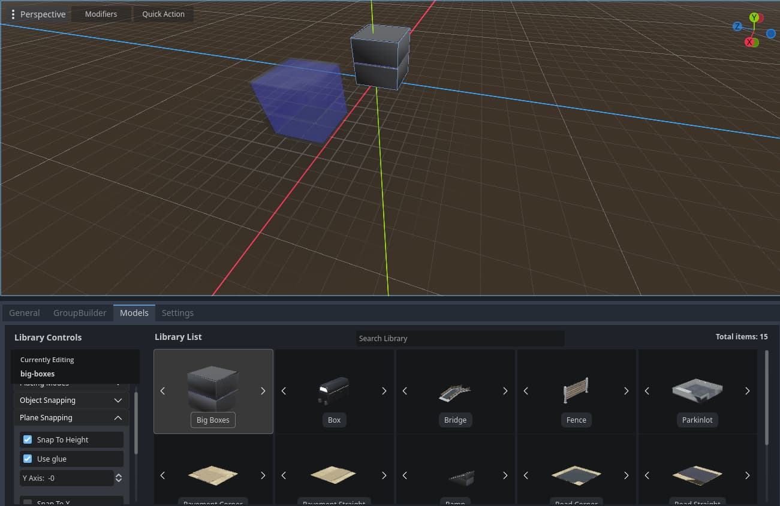Collapse the Plane Snapping section
Image resolution: width=780 pixels, height=506 pixels.
pos(71,417)
